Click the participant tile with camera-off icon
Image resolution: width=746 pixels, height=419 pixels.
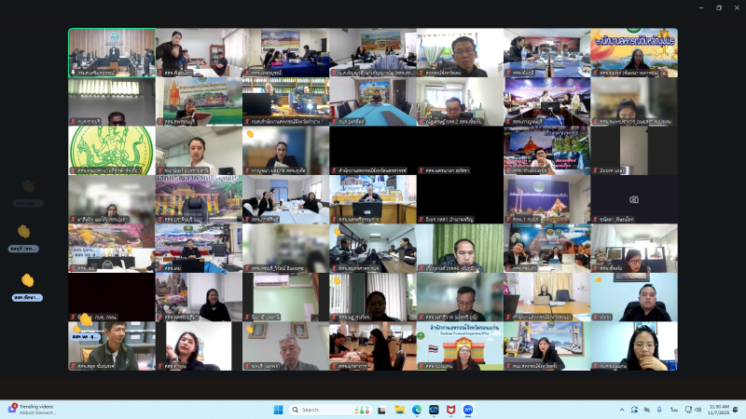point(634,199)
